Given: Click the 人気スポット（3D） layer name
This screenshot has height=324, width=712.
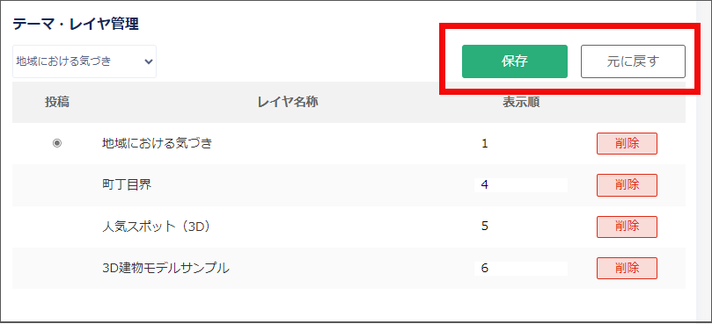Looking at the screenshot, I should tap(158, 227).
